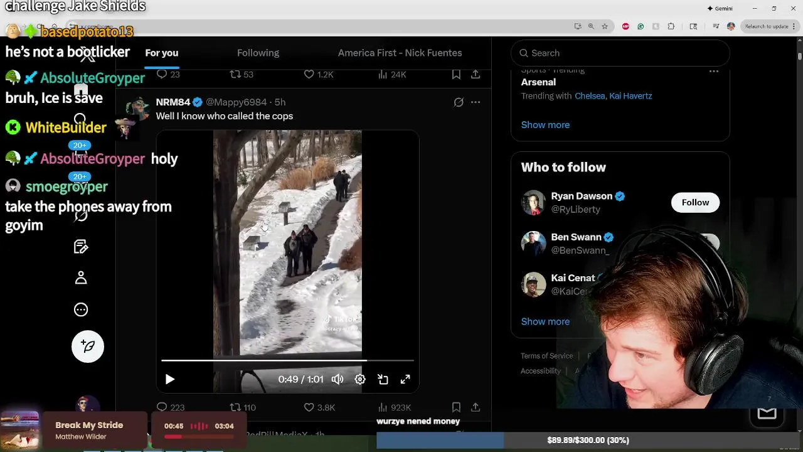Open the @Mappy6984 handle
803x452 pixels.
(237, 102)
